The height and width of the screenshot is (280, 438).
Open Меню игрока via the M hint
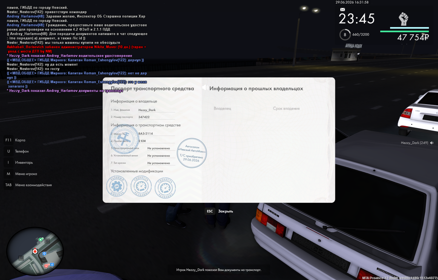(21, 174)
